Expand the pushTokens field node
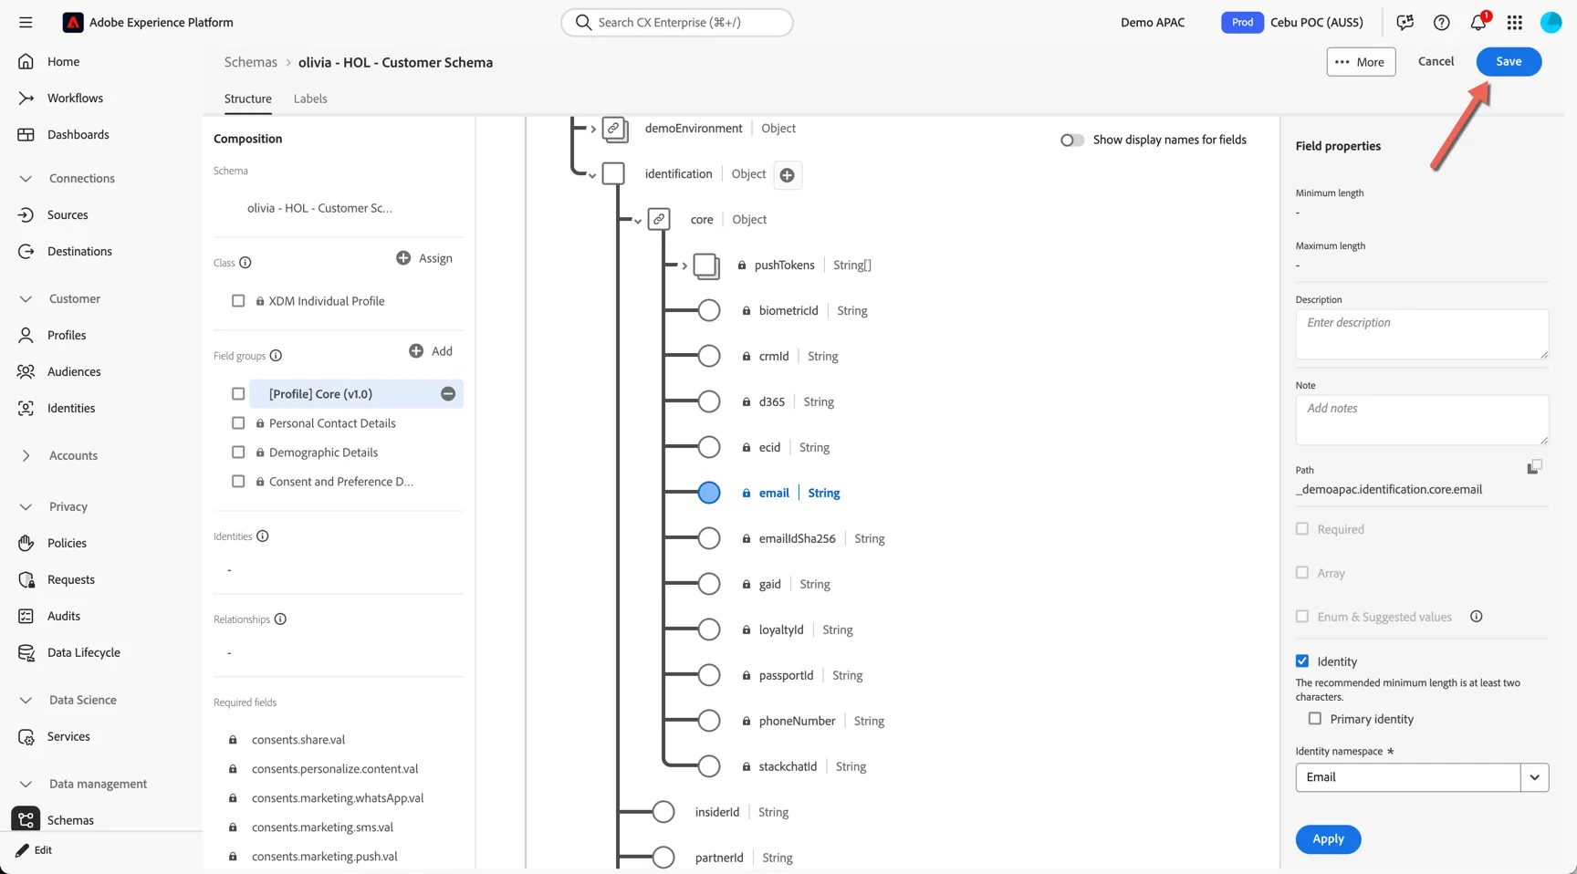This screenshot has height=874, width=1577. click(684, 265)
